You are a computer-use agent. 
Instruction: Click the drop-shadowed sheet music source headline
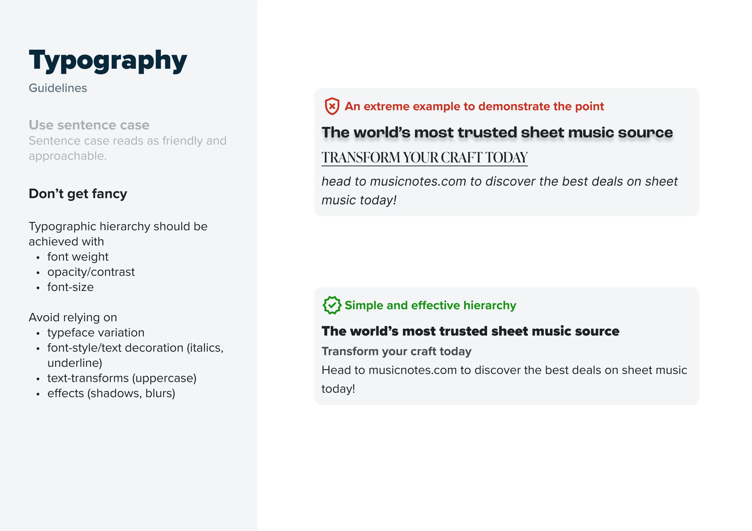[497, 133]
